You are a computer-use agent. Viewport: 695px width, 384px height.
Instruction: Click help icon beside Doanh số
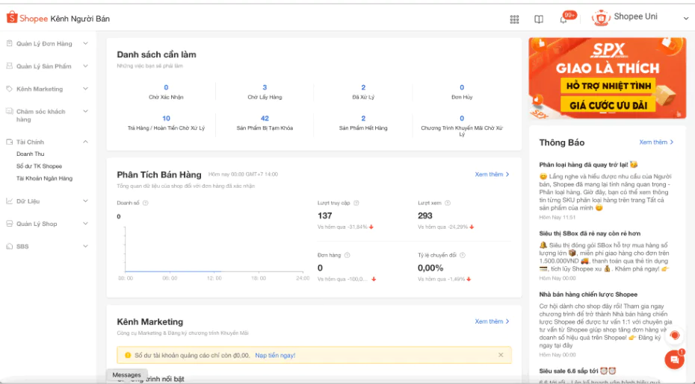click(x=146, y=203)
